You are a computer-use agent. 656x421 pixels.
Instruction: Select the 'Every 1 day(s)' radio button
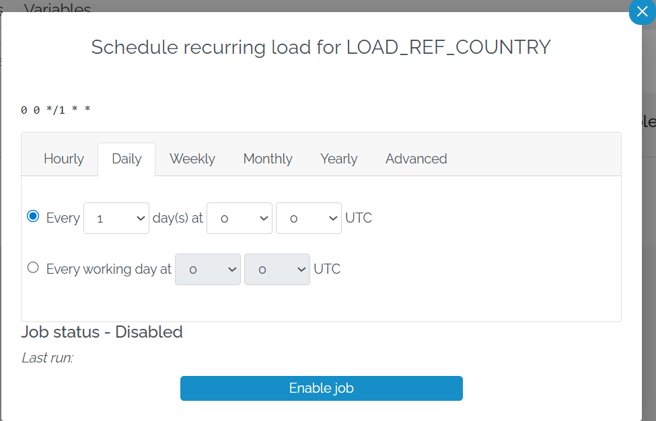click(x=32, y=217)
